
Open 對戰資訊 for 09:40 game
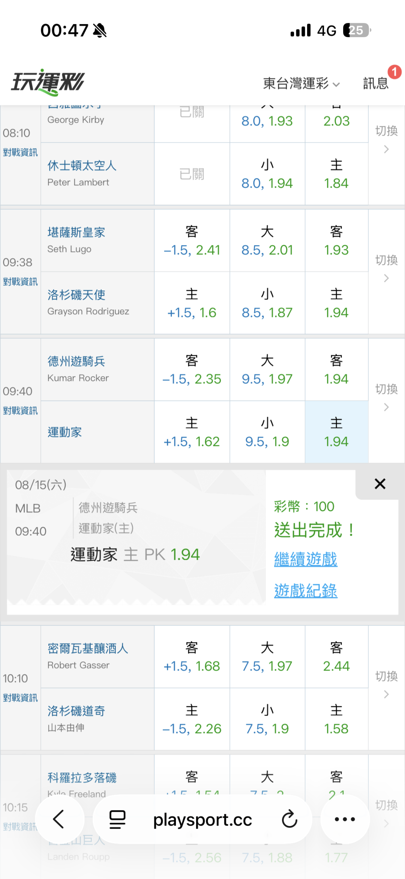tap(20, 410)
